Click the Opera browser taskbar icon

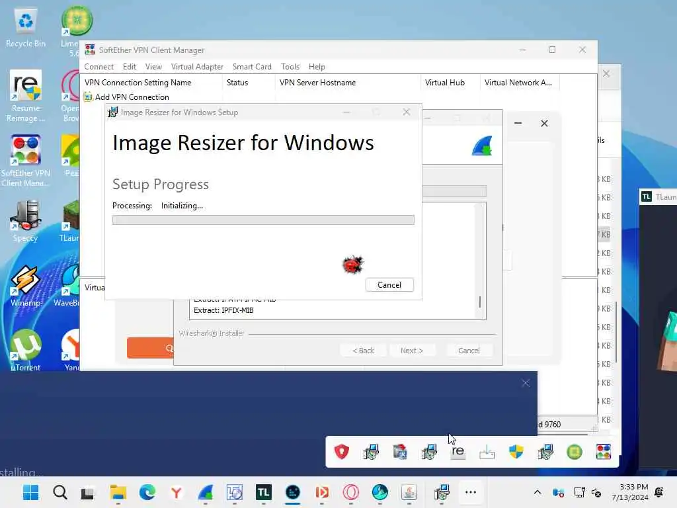[x=350, y=492]
